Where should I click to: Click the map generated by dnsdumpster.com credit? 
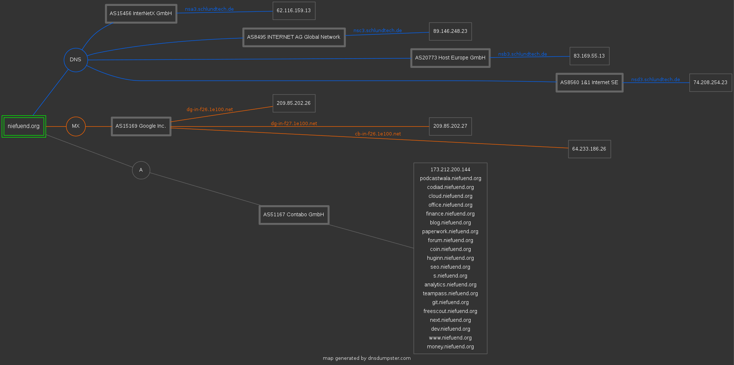[x=367, y=358]
